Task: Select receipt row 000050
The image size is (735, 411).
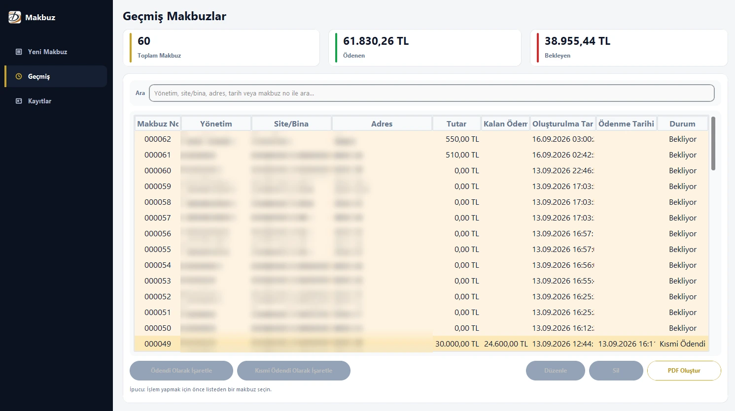Action: point(421,328)
